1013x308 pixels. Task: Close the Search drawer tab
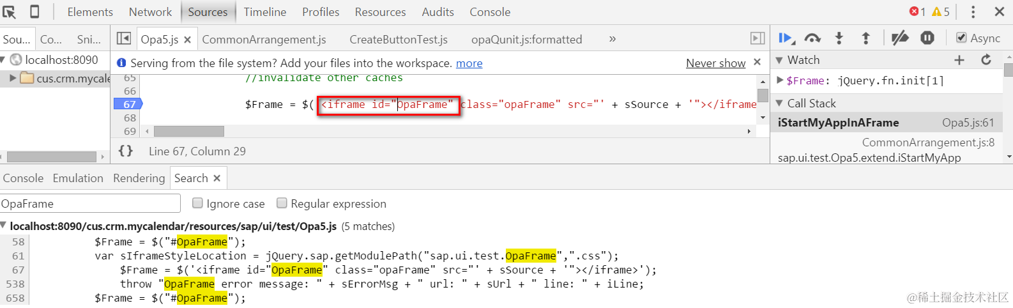217,178
